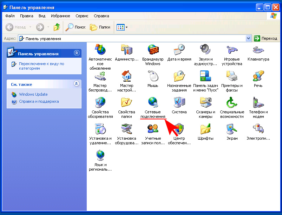The image size is (282, 215).
Task: Collapse the Панель управления sidebar section
Action: point(77,53)
